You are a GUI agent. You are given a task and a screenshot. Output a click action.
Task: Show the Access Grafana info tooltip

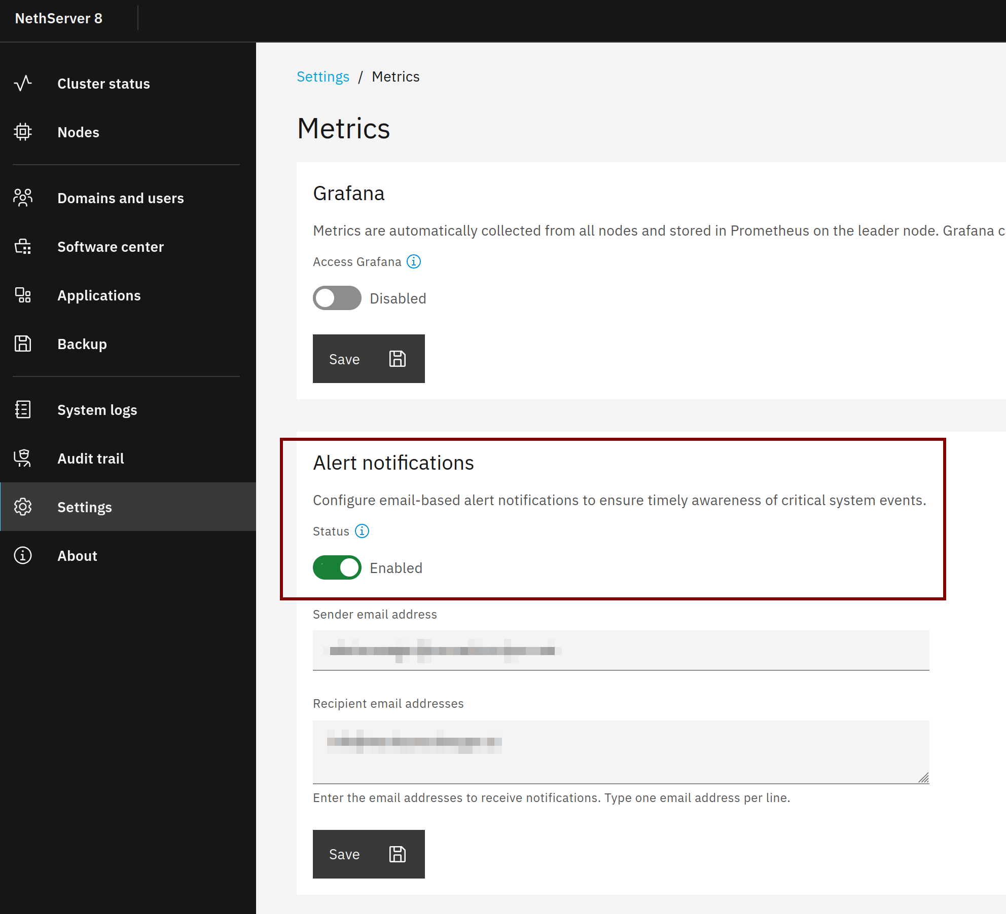(414, 261)
